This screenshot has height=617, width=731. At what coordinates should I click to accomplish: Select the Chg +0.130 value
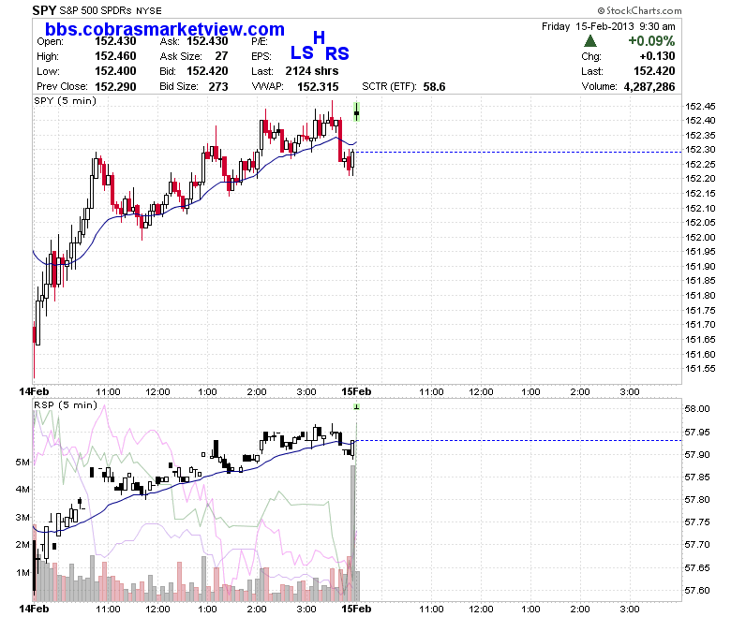(x=657, y=56)
